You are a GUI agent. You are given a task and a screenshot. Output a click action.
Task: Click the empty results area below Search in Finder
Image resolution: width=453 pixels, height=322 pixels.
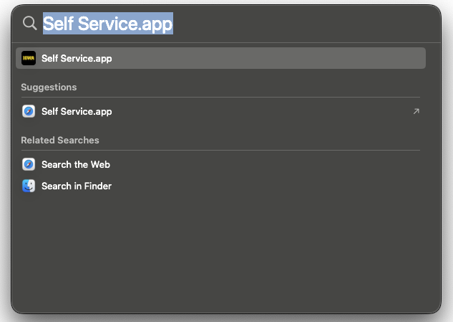[x=226, y=251]
